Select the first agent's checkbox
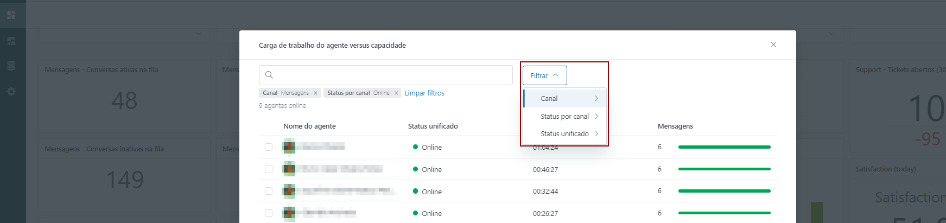Screen dimensions: 946x223 pyautogui.click(x=269, y=147)
